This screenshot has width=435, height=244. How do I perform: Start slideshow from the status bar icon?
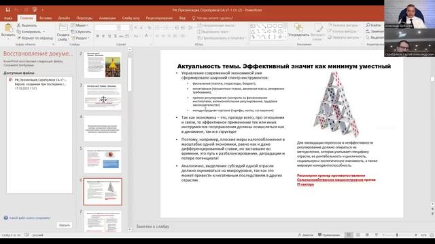[x=377, y=235]
